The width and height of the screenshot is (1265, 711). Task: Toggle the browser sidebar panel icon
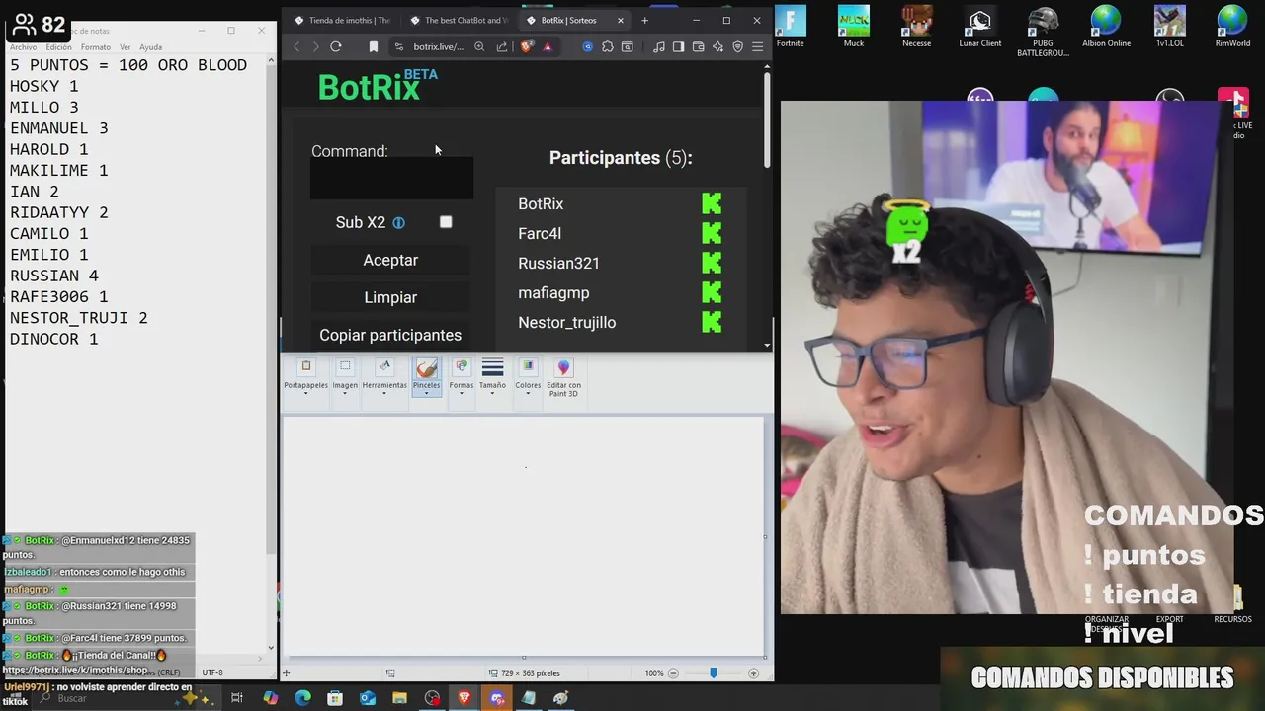point(678,46)
